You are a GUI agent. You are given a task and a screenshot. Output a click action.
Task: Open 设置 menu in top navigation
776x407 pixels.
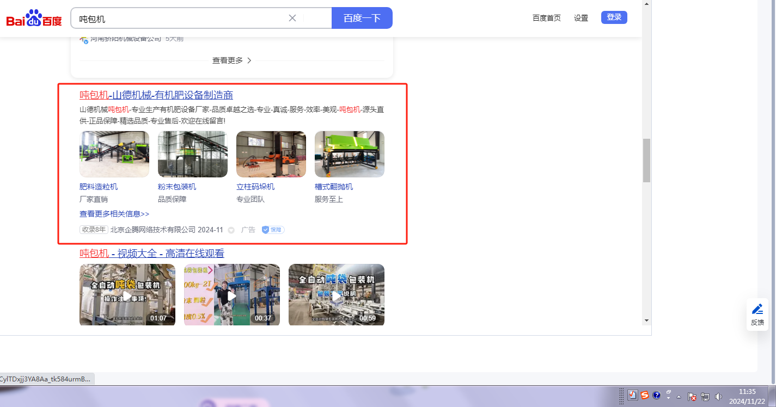(x=581, y=18)
